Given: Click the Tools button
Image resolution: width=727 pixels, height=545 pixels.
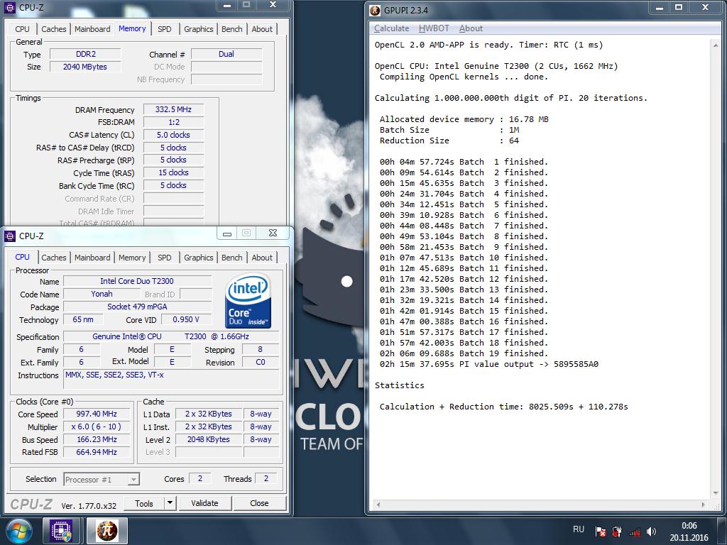Looking at the screenshot, I should coord(143,503).
